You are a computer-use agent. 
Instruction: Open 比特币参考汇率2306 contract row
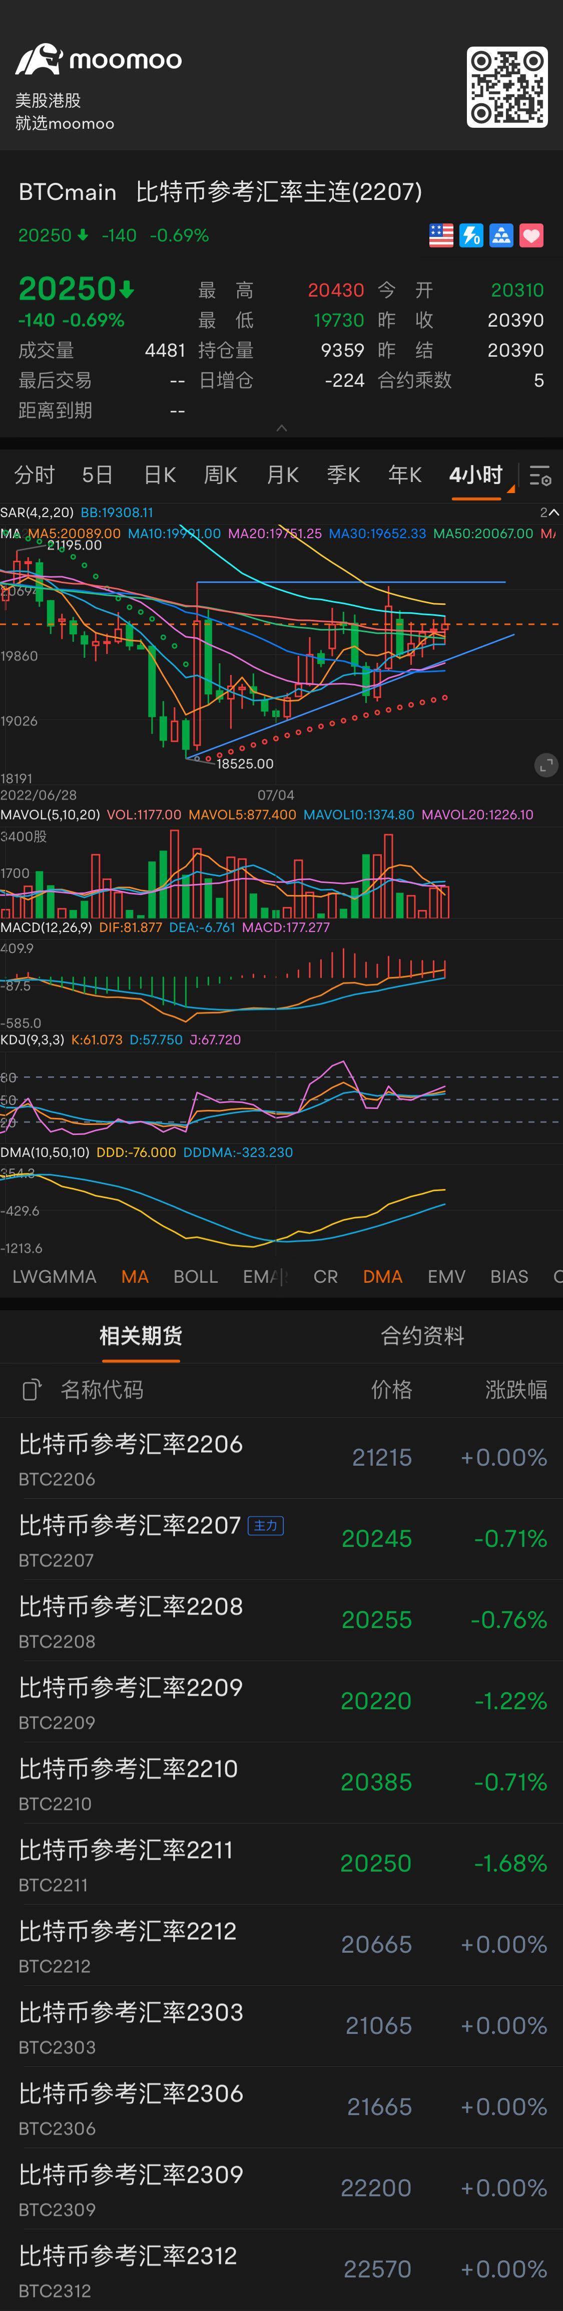coord(281,2108)
